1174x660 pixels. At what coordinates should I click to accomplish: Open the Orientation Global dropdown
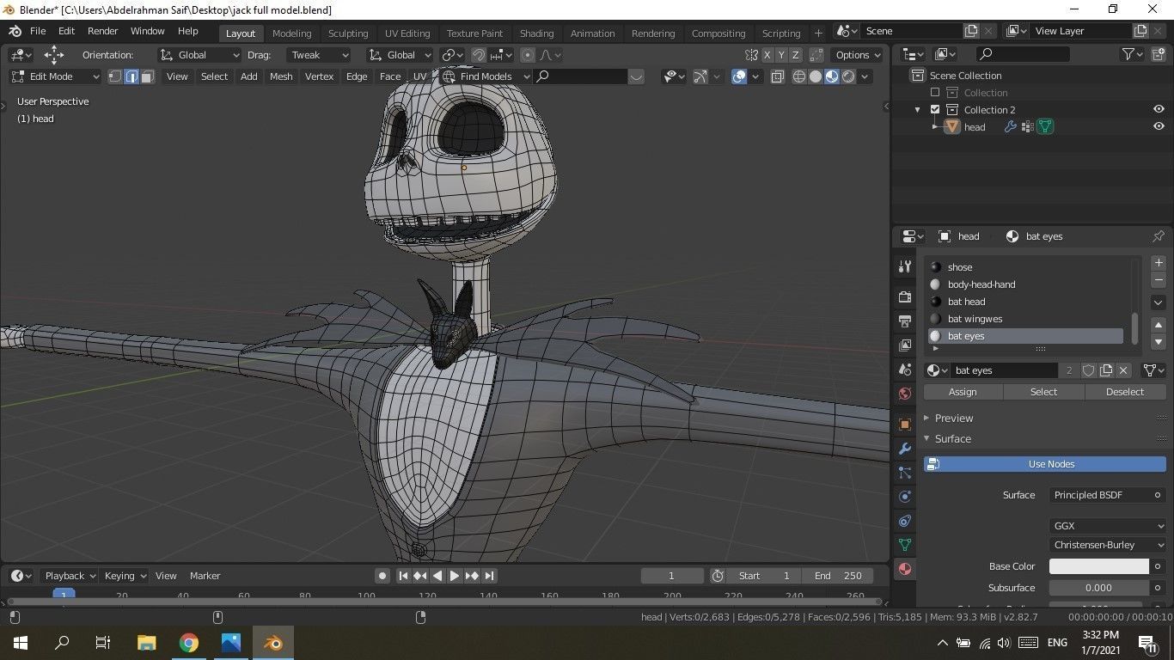tap(199, 55)
